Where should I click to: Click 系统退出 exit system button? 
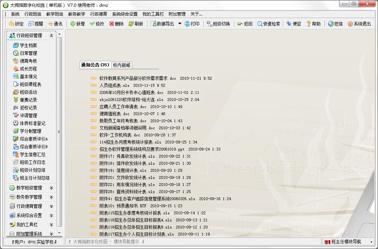pyautogui.click(x=359, y=24)
